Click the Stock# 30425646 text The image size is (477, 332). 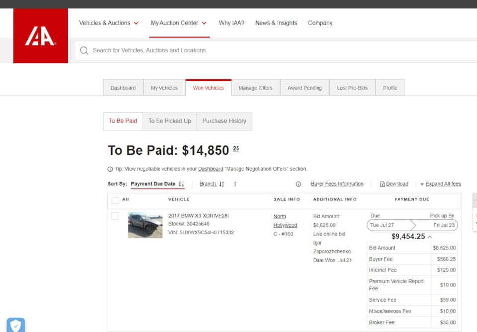pyautogui.click(x=189, y=224)
